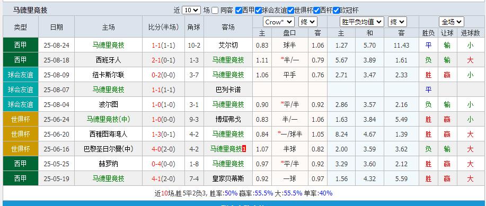Click date 25-05-25 cell

[56, 164]
